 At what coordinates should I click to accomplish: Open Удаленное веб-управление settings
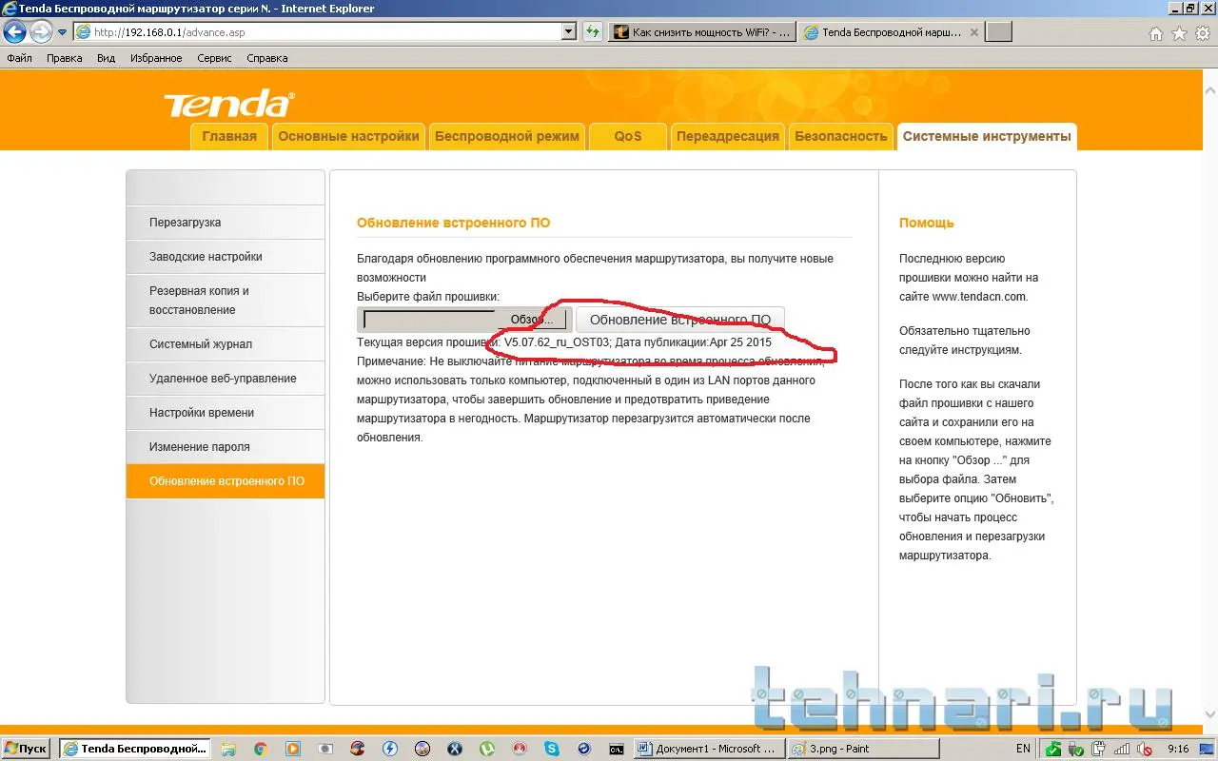(225, 379)
